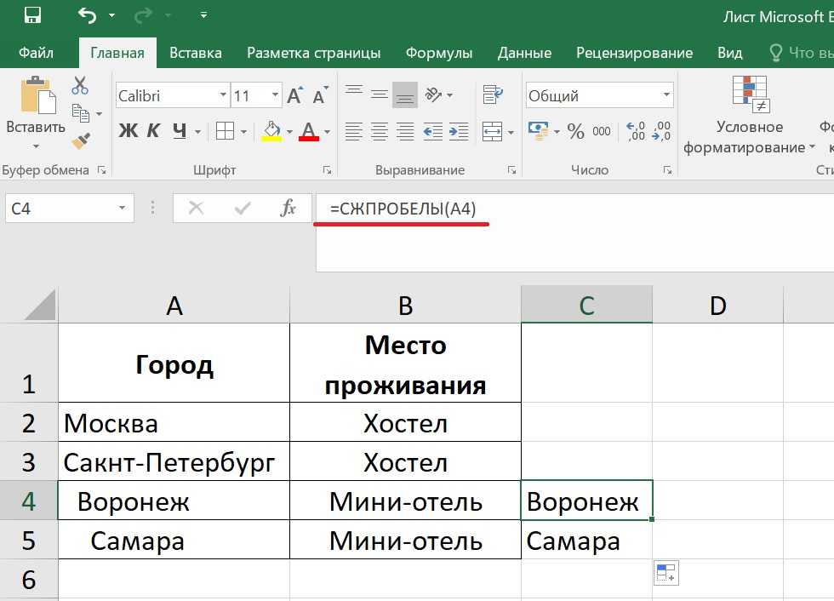Open the Разметка страницы tab
The image size is (834, 601).
(x=313, y=53)
